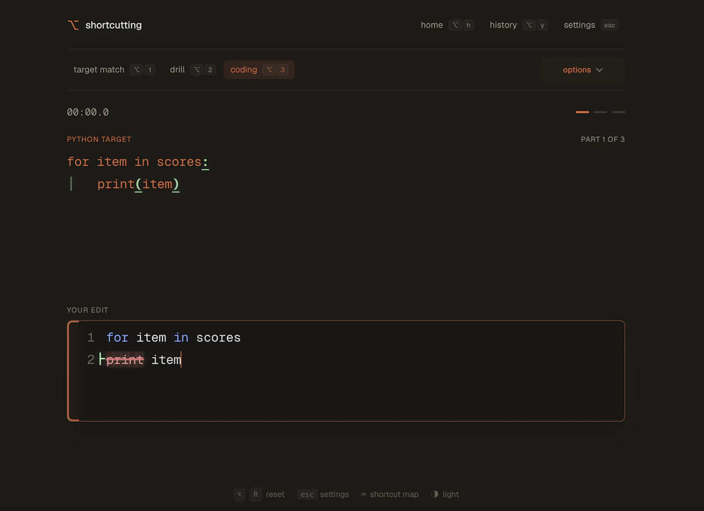Click the half-circle theme icon
The width and height of the screenshot is (704, 511).
pos(435,494)
